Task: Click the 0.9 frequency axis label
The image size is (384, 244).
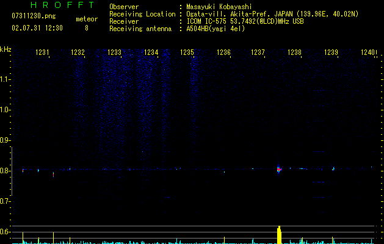Action: pos(5,140)
